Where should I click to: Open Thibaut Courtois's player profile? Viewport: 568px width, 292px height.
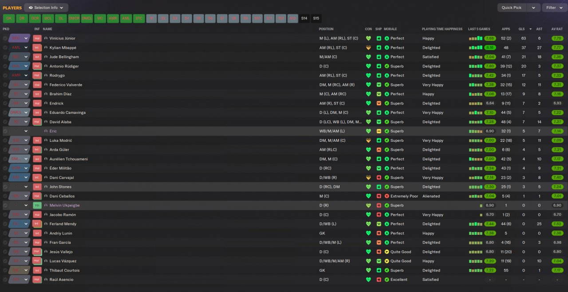[64, 270]
